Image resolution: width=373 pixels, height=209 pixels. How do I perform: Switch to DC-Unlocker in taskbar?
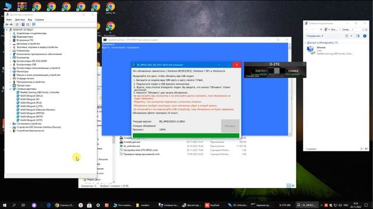238,205
